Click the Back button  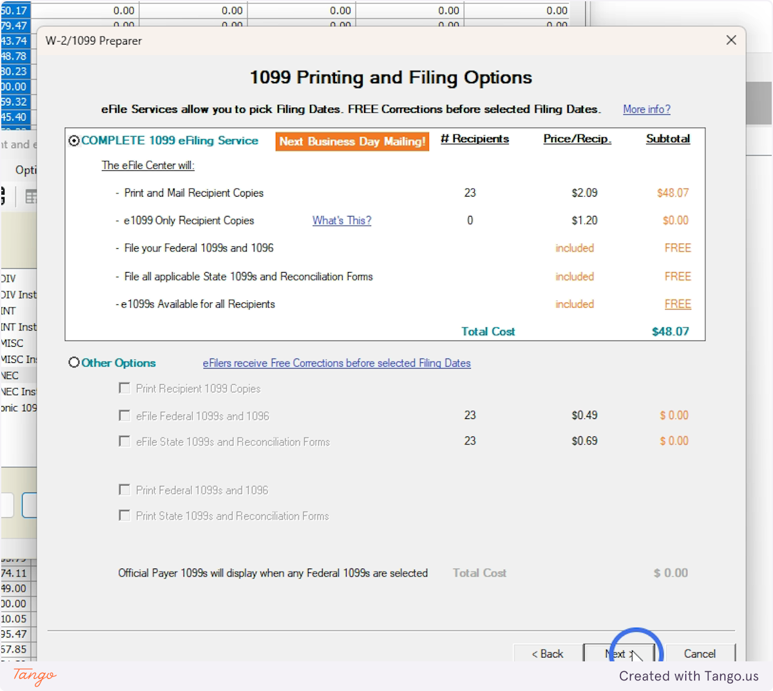pyautogui.click(x=546, y=653)
